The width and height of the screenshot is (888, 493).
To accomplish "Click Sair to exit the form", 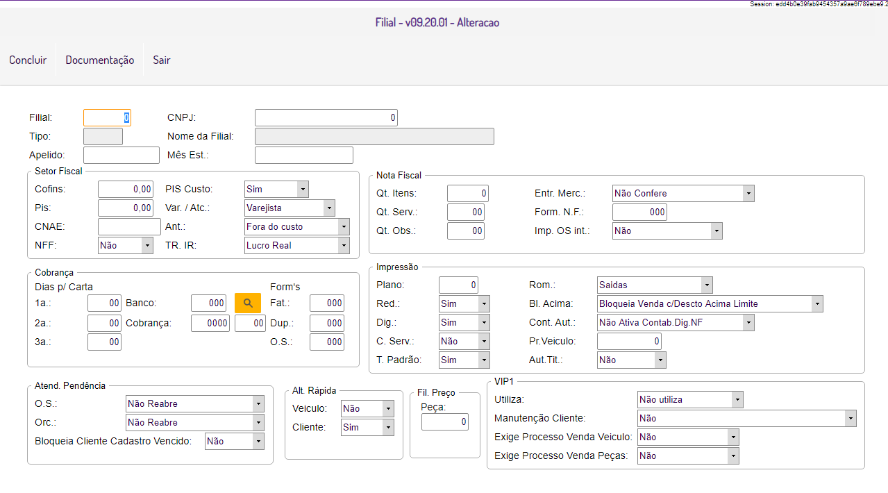I will click(x=162, y=60).
